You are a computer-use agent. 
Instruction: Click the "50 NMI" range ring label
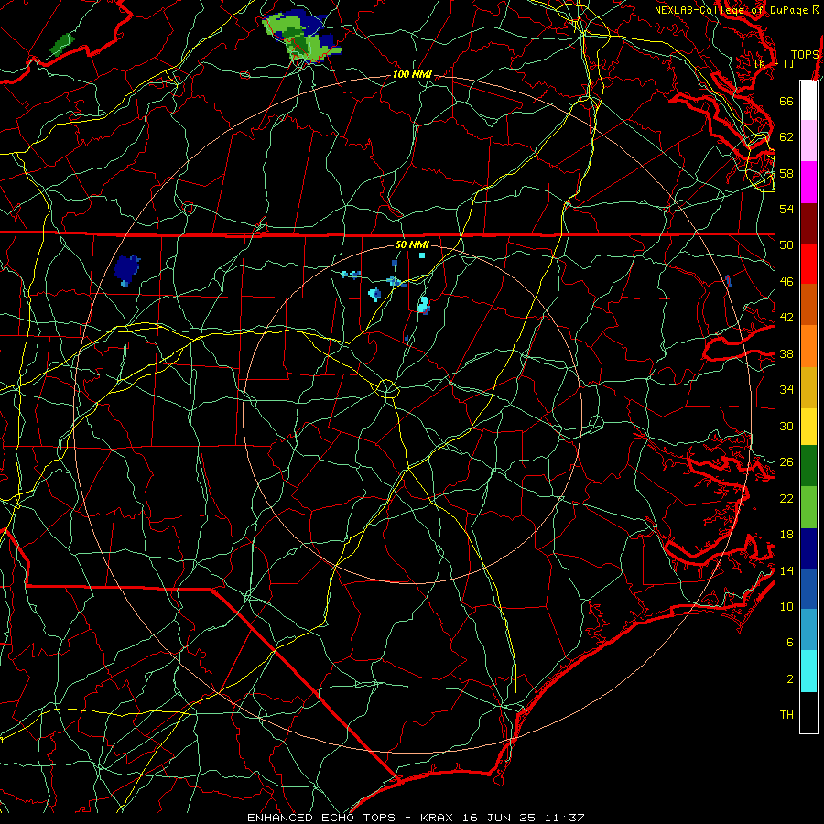tap(412, 244)
